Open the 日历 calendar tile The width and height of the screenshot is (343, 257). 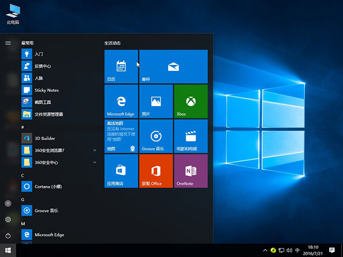click(x=121, y=66)
